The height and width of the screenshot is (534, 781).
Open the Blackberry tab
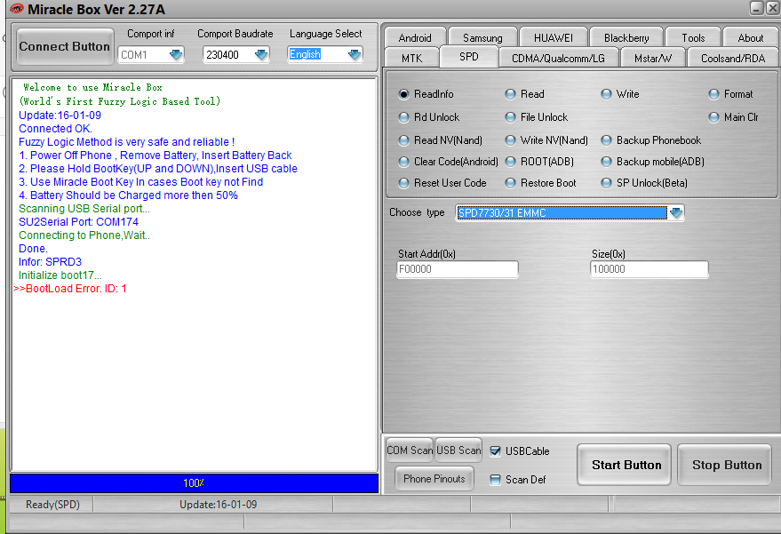pos(626,38)
